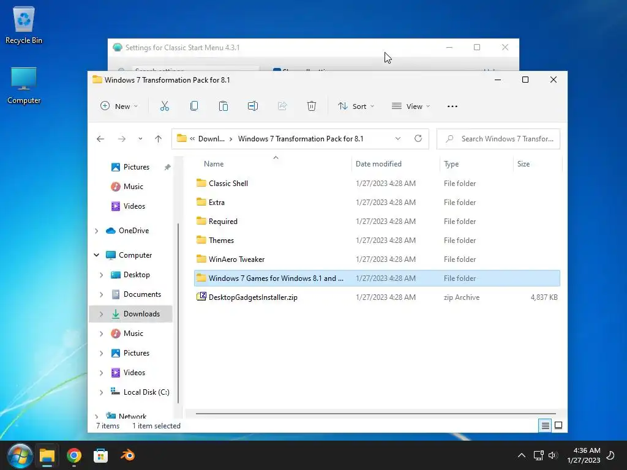The image size is (627, 470).
Task: Open the View dropdown menu
Action: click(x=411, y=106)
